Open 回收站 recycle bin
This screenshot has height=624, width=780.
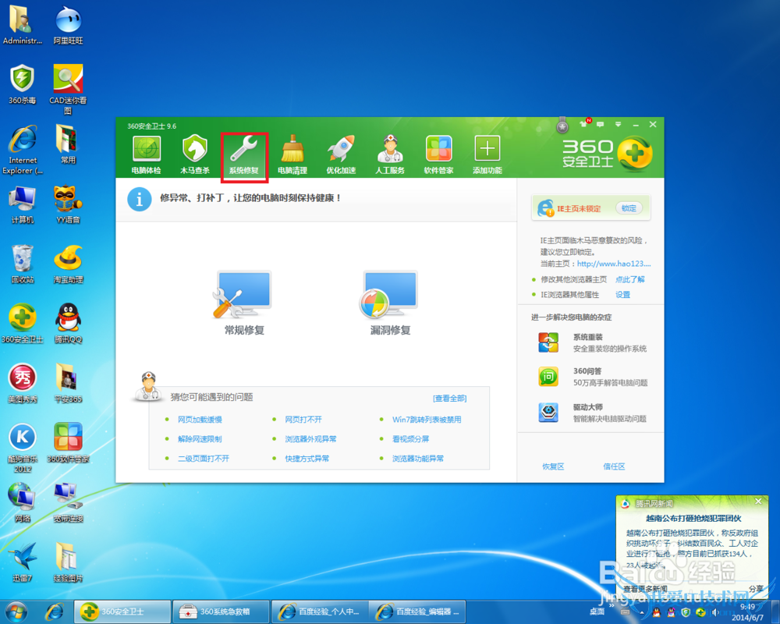point(22,264)
